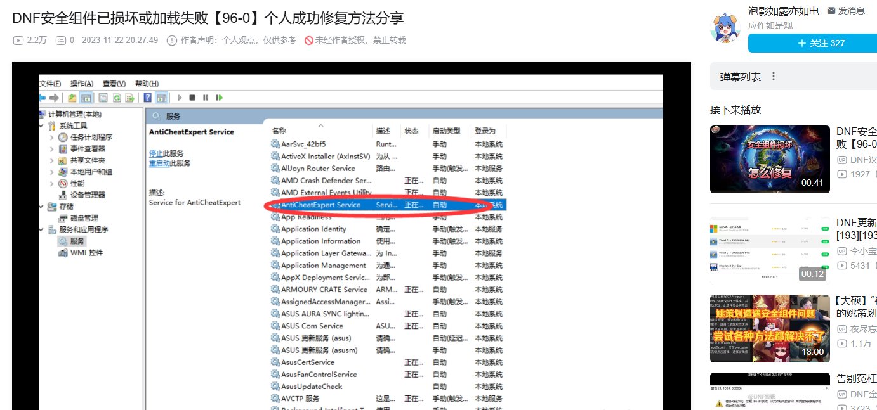Open the 查看(V) menu

tap(114, 84)
